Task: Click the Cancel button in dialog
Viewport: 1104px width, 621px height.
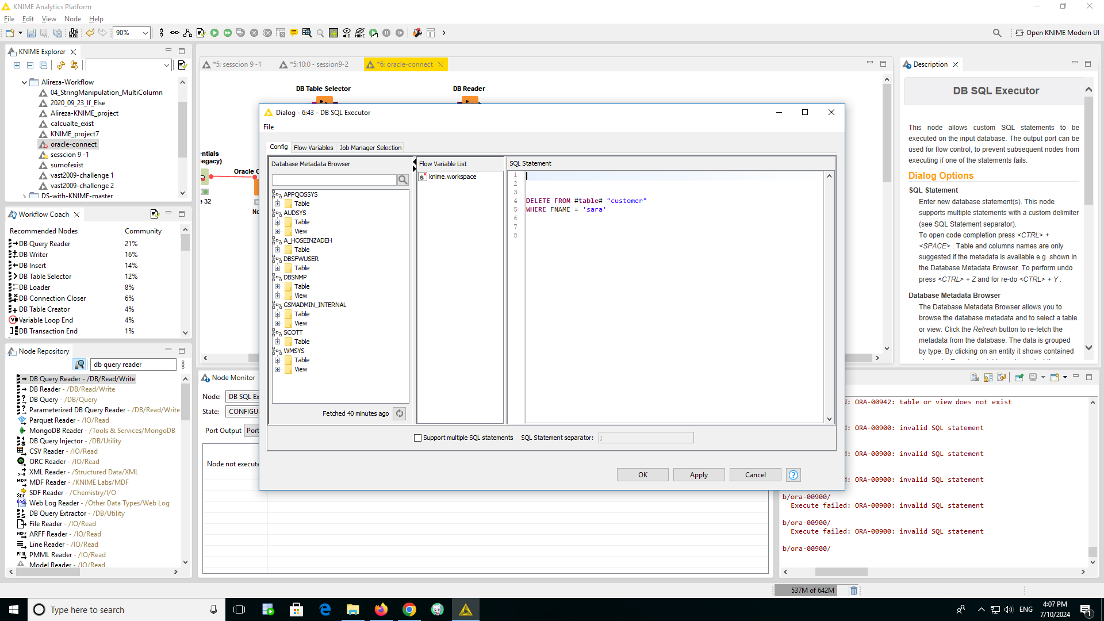Action: (x=755, y=475)
